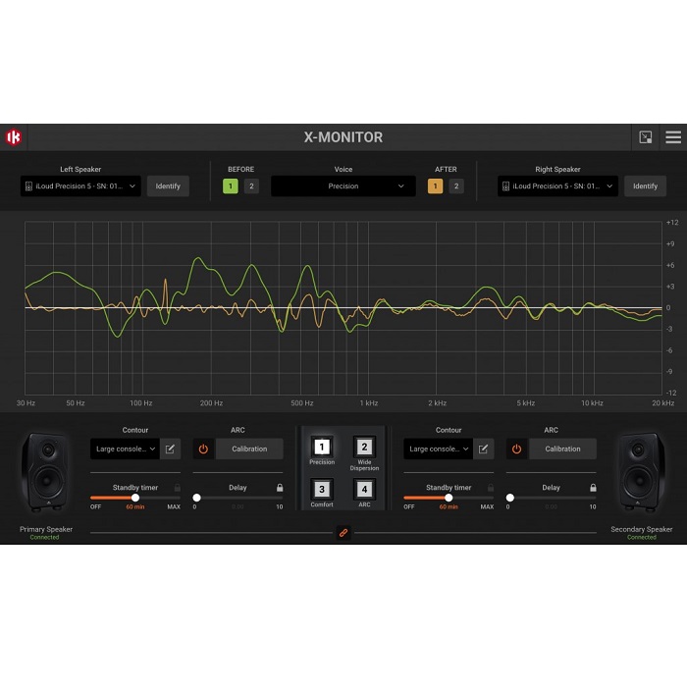Click the left "60 min" timer value

click(135, 507)
